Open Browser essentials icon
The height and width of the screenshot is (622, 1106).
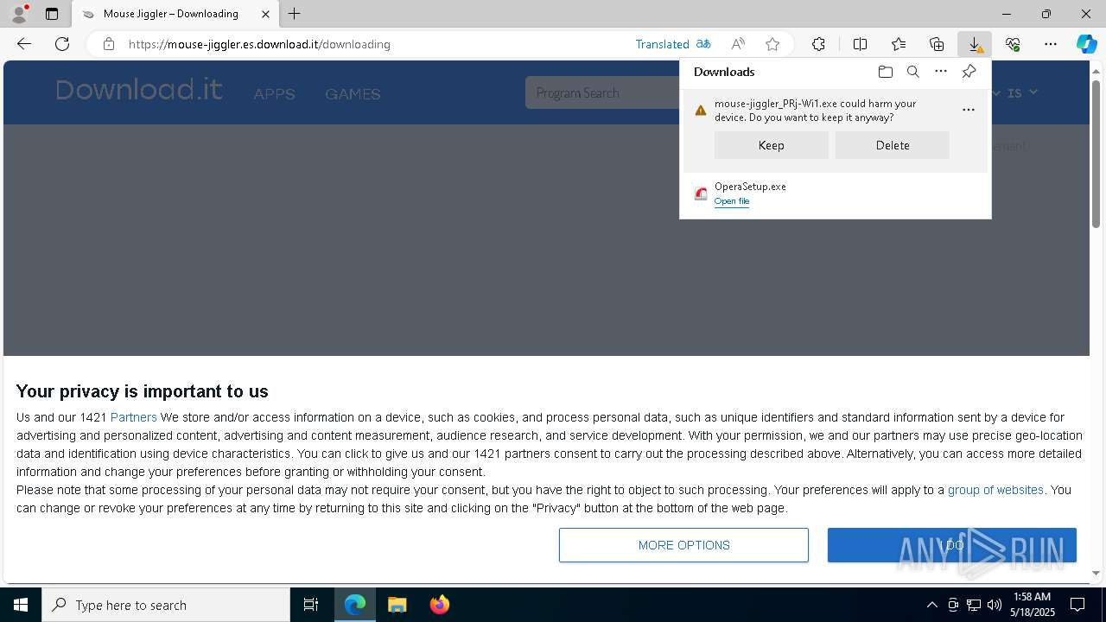[x=1013, y=44]
